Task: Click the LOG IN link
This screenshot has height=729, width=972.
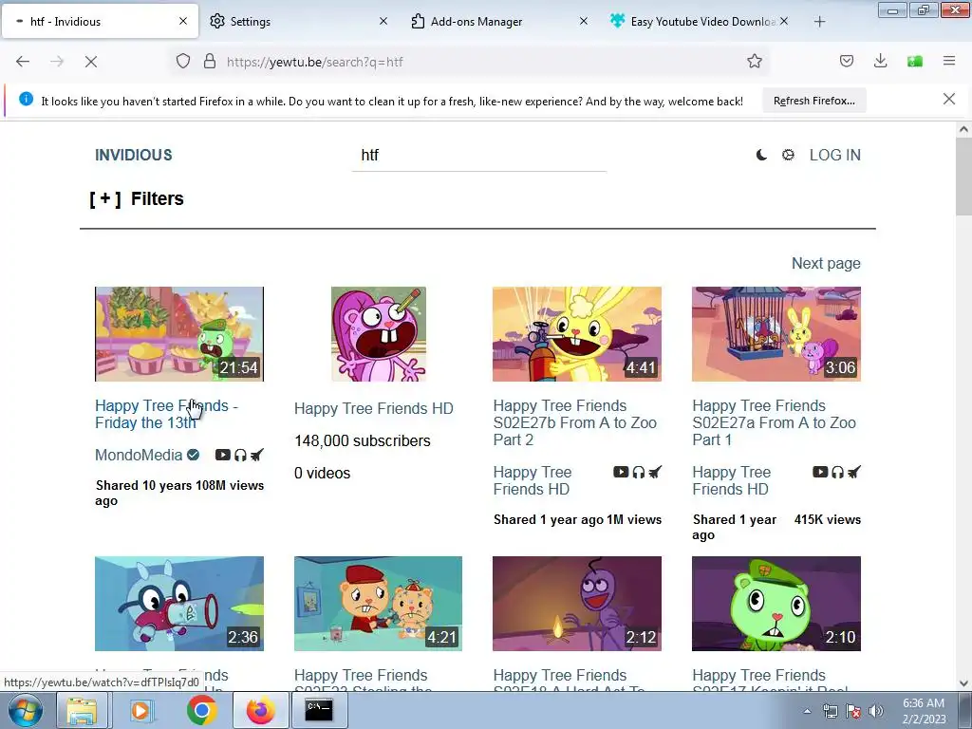Action: [x=834, y=155]
